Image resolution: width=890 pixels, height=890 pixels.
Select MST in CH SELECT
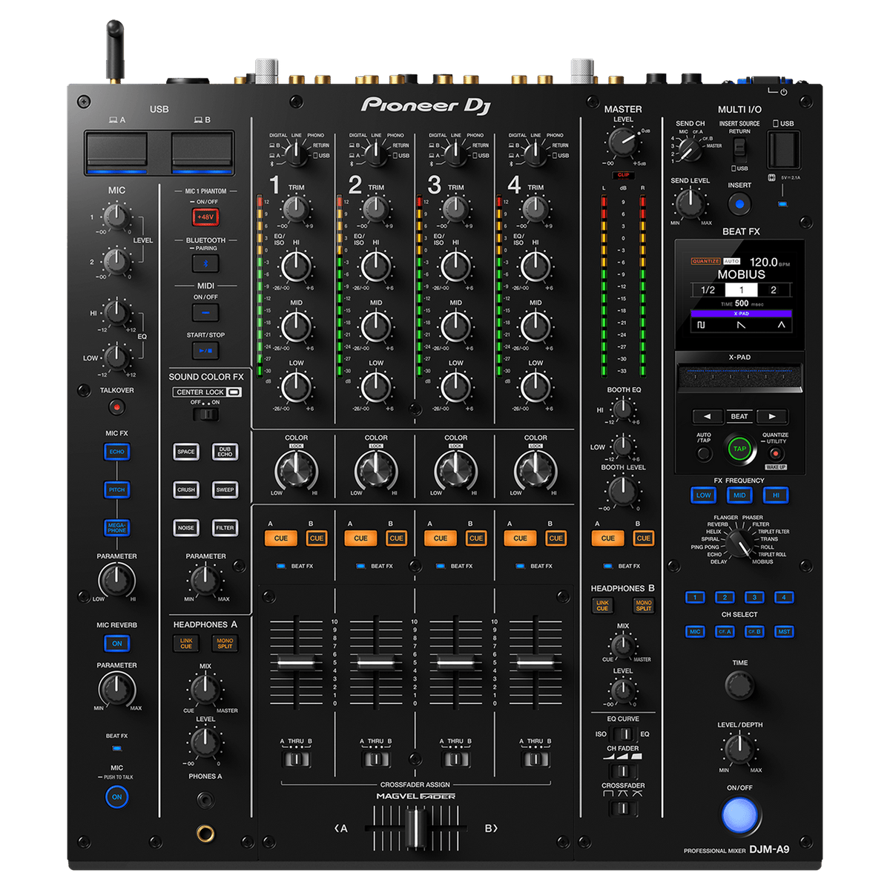784,632
